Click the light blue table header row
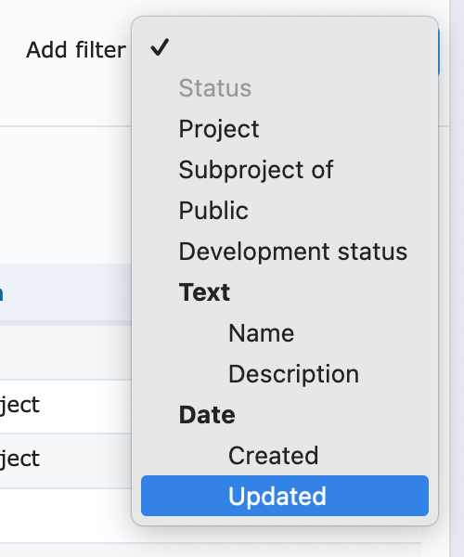This screenshot has height=557, width=464. [x=66, y=293]
